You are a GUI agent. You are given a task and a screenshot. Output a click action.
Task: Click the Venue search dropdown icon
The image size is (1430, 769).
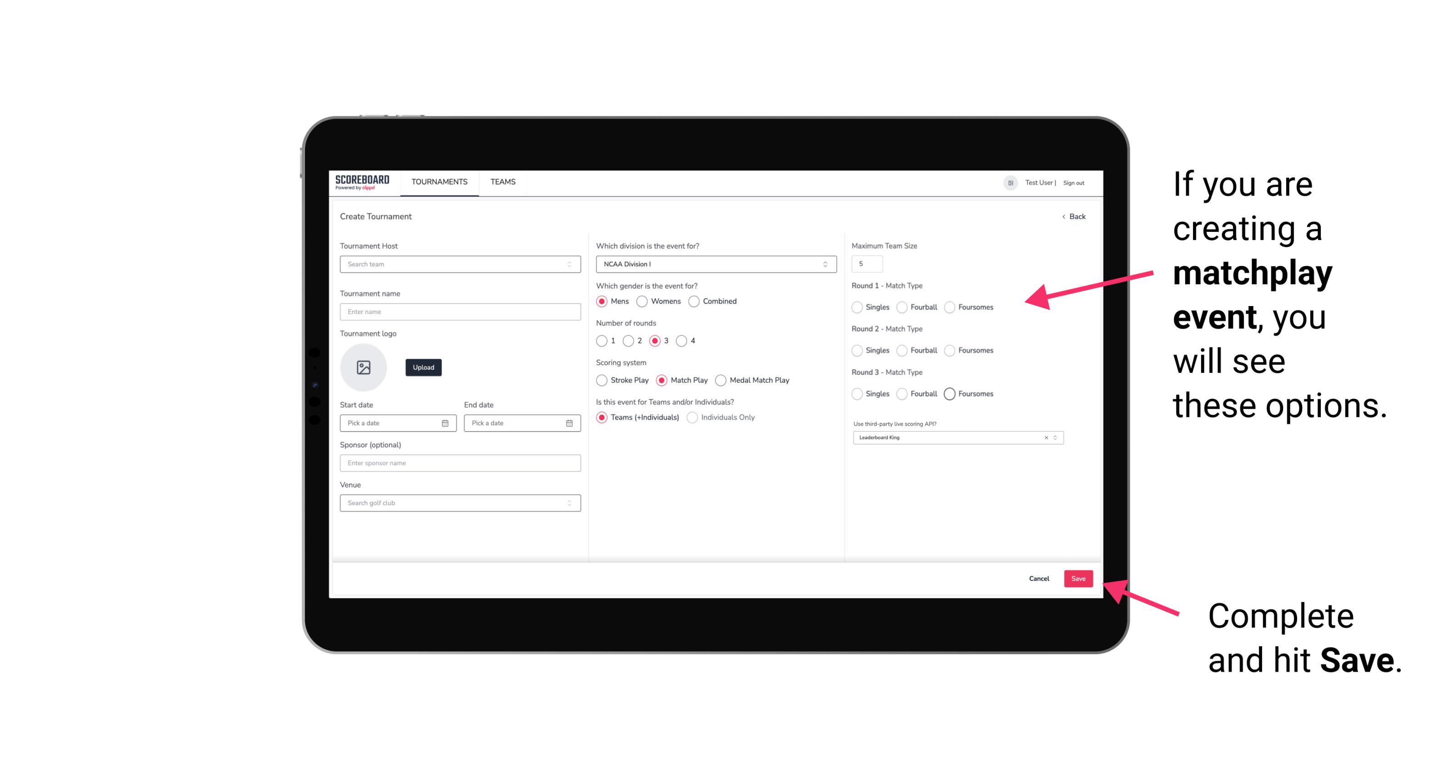click(x=568, y=503)
